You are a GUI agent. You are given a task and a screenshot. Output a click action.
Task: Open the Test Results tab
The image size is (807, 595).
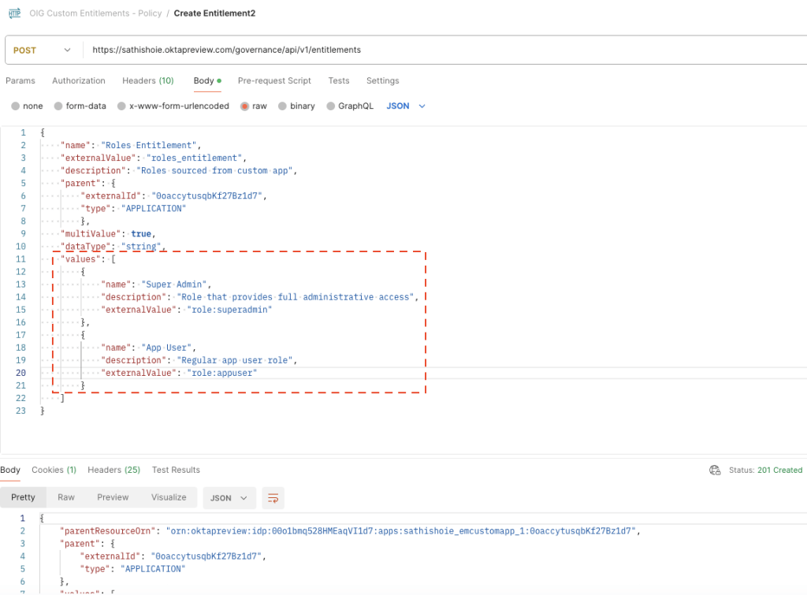(x=176, y=470)
